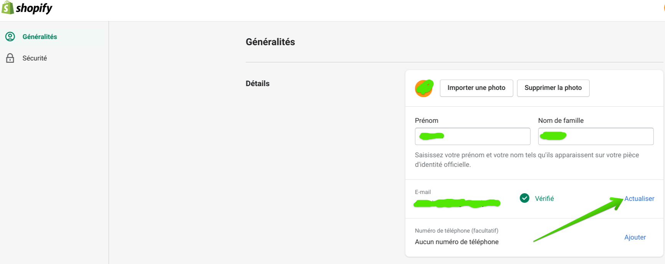665x264 pixels.
Task: Click the Shopify bag logo icon
Action: point(8,8)
